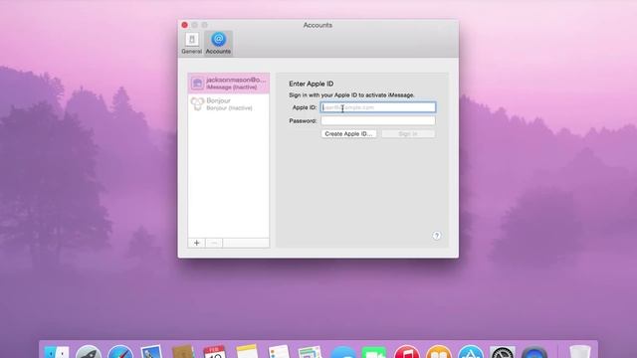Open Calendar from the Dock
The width and height of the screenshot is (637, 358).
click(x=215, y=352)
